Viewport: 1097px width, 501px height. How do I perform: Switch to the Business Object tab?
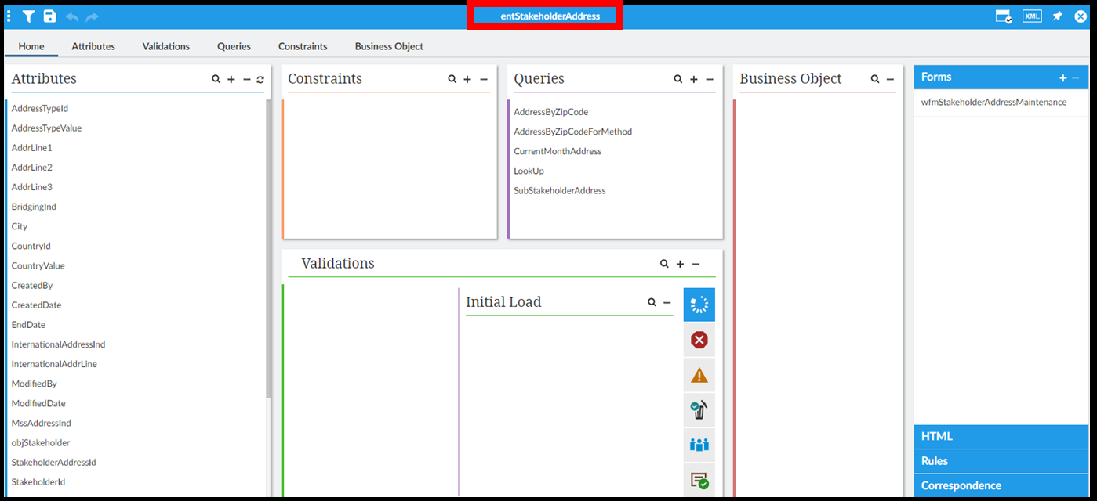(389, 46)
